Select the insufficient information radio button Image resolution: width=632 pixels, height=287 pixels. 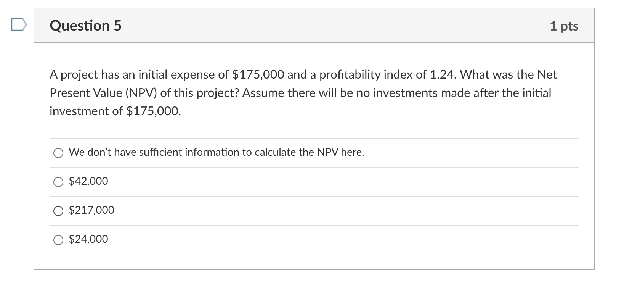[x=58, y=153]
